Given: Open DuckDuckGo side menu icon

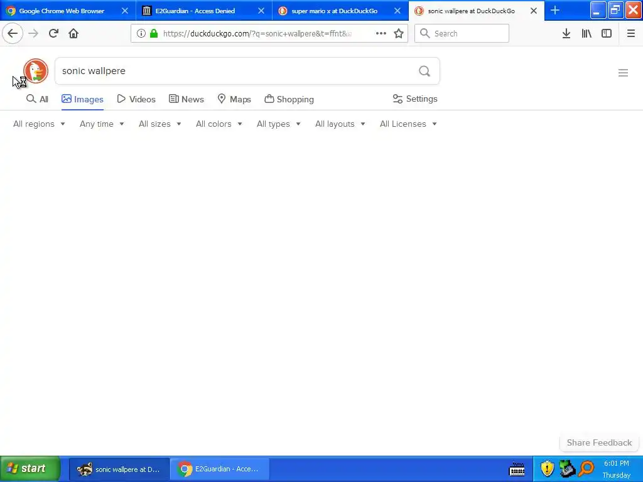Looking at the screenshot, I should pyautogui.click(x=623, y=73).
